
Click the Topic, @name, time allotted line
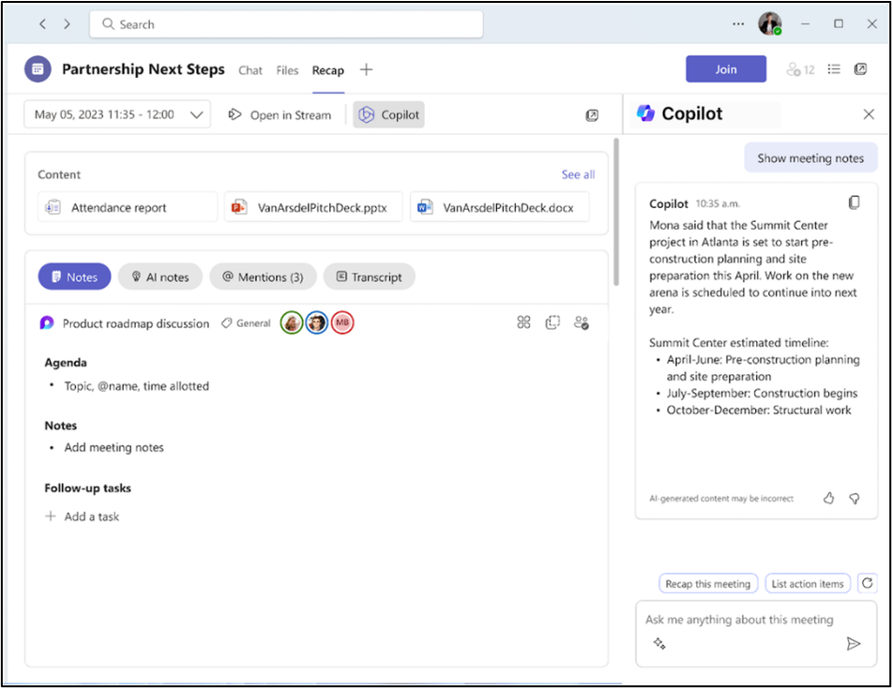[x=137, y=386]
